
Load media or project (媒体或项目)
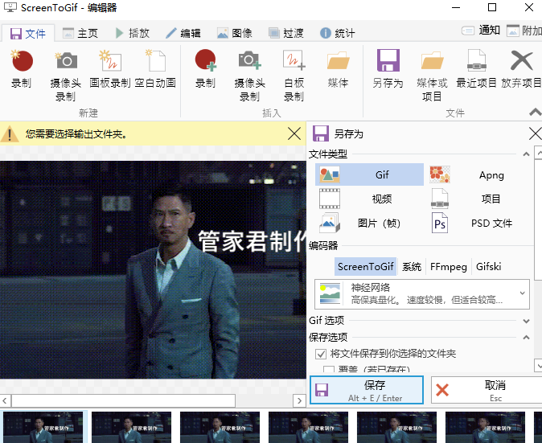tap(432, 76)
